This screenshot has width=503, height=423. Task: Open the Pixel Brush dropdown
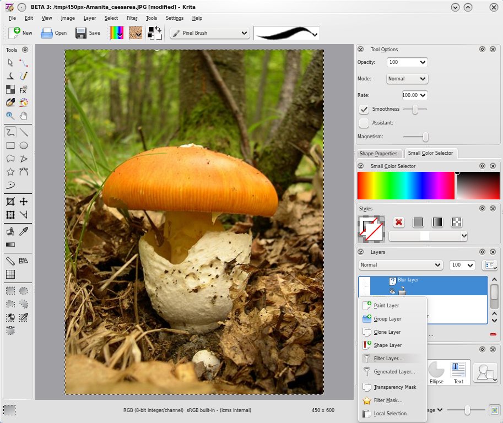[x=210, y=33]
